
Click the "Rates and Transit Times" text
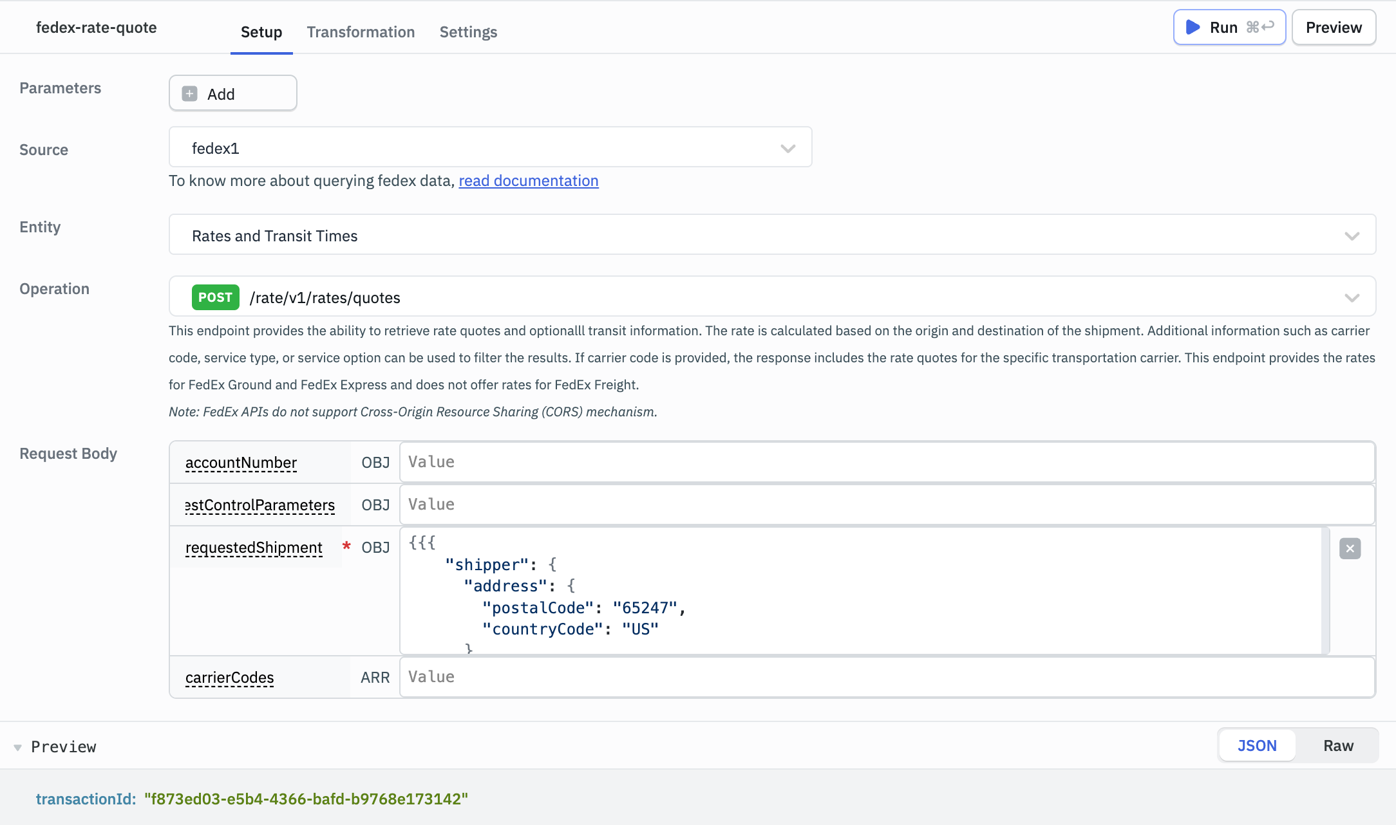click(274, 236)
